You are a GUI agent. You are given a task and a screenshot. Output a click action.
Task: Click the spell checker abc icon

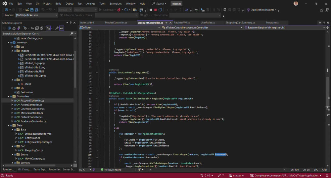(196, 10)
